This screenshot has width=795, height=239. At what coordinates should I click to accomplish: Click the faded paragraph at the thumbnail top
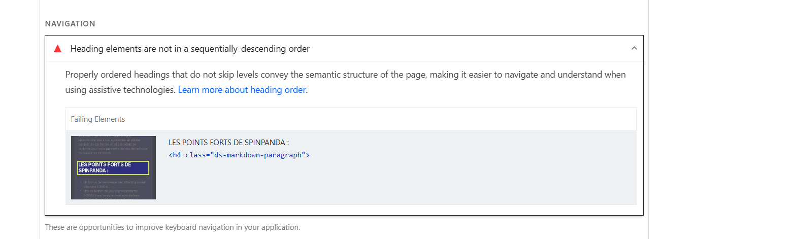[x=113, y=145]
